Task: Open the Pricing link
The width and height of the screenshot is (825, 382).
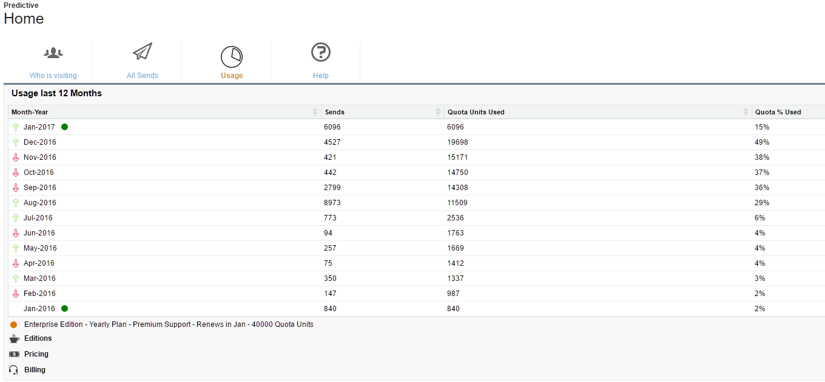Action: pyautogui.click(x=36, y=354)
